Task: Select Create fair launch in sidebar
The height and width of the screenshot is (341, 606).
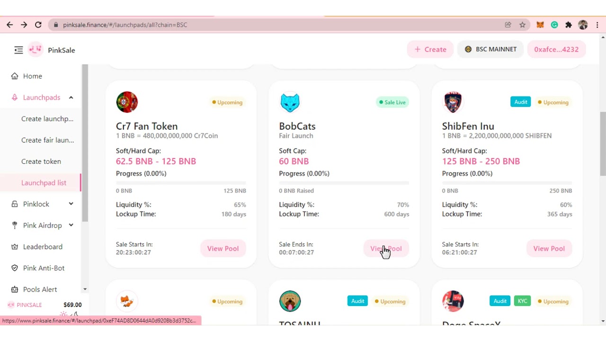Action: tap(47, 140)
